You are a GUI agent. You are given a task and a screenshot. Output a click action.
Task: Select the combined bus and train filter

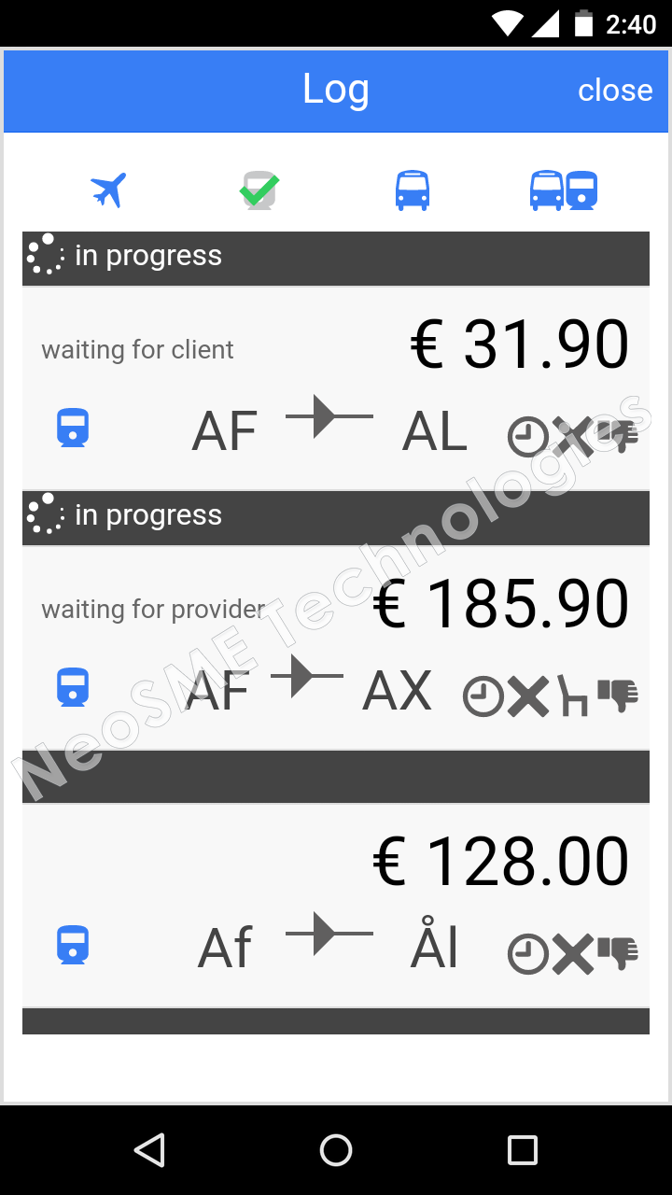(563, 190)
